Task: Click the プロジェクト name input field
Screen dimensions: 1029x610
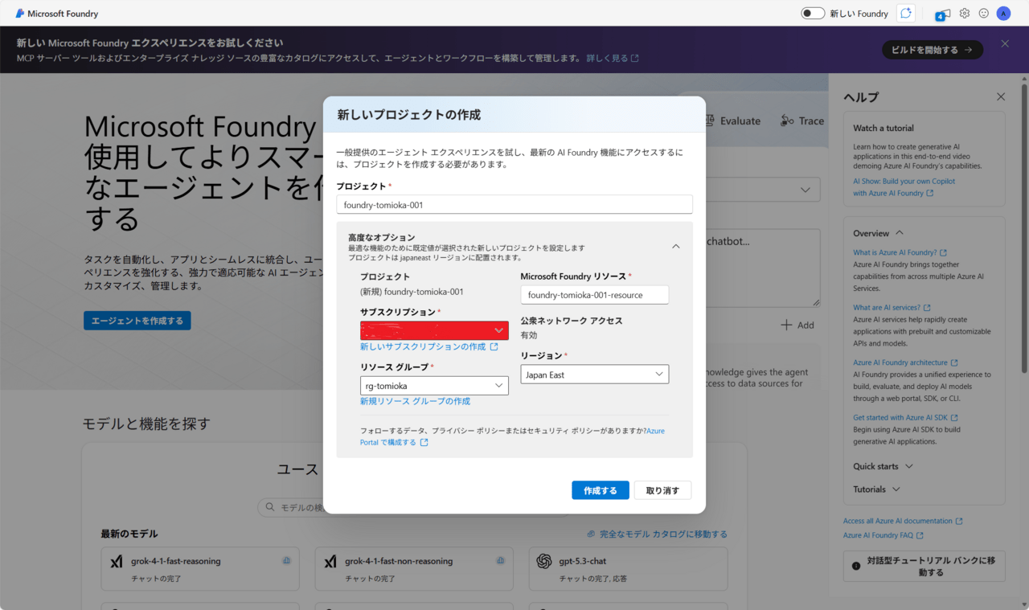Action: [x=514, y=205]
